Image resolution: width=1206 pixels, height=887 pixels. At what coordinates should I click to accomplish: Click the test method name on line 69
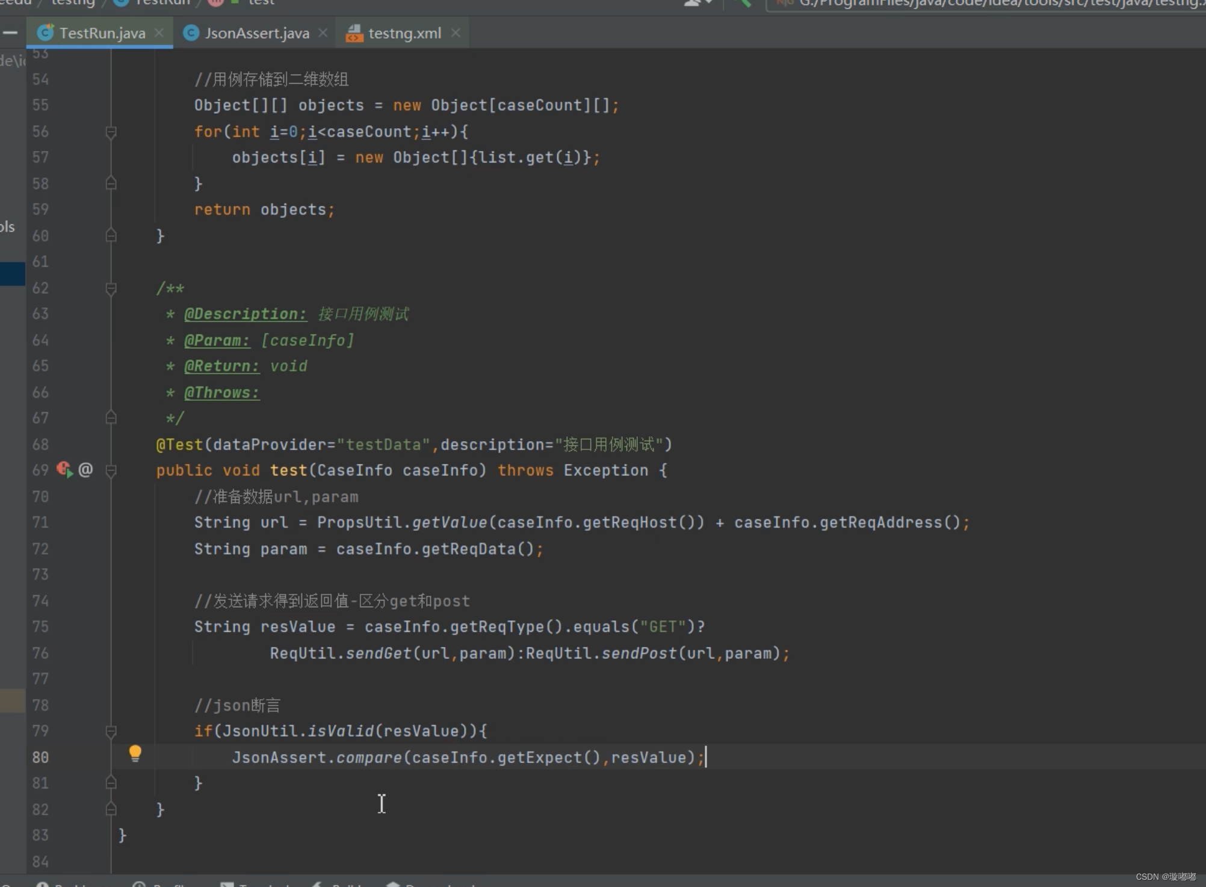pyautogui.click(x=288, y=471)
